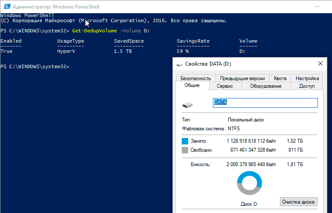Open the Квота tab
This screenshot has width=332, height=213.
(x=280, y=78)
